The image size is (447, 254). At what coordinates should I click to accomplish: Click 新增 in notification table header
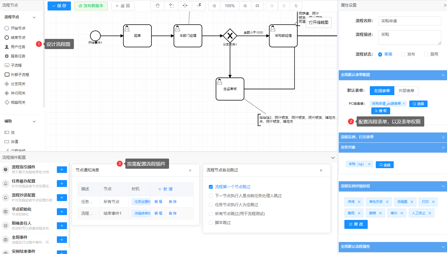165,189
